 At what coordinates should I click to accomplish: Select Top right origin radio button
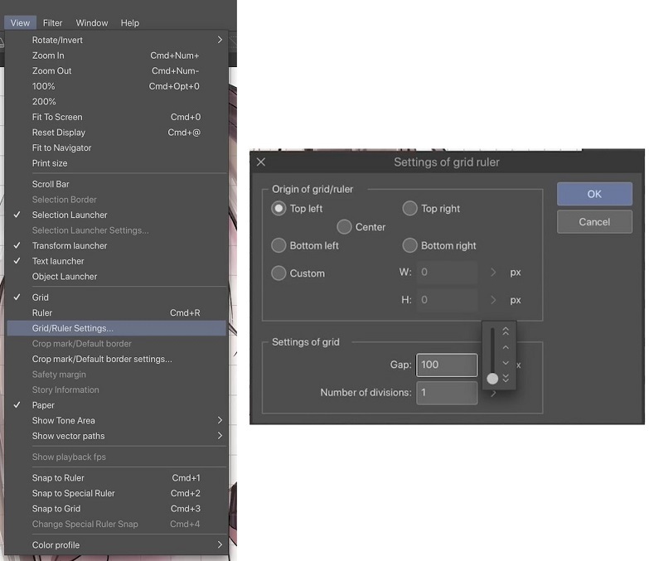409,209
